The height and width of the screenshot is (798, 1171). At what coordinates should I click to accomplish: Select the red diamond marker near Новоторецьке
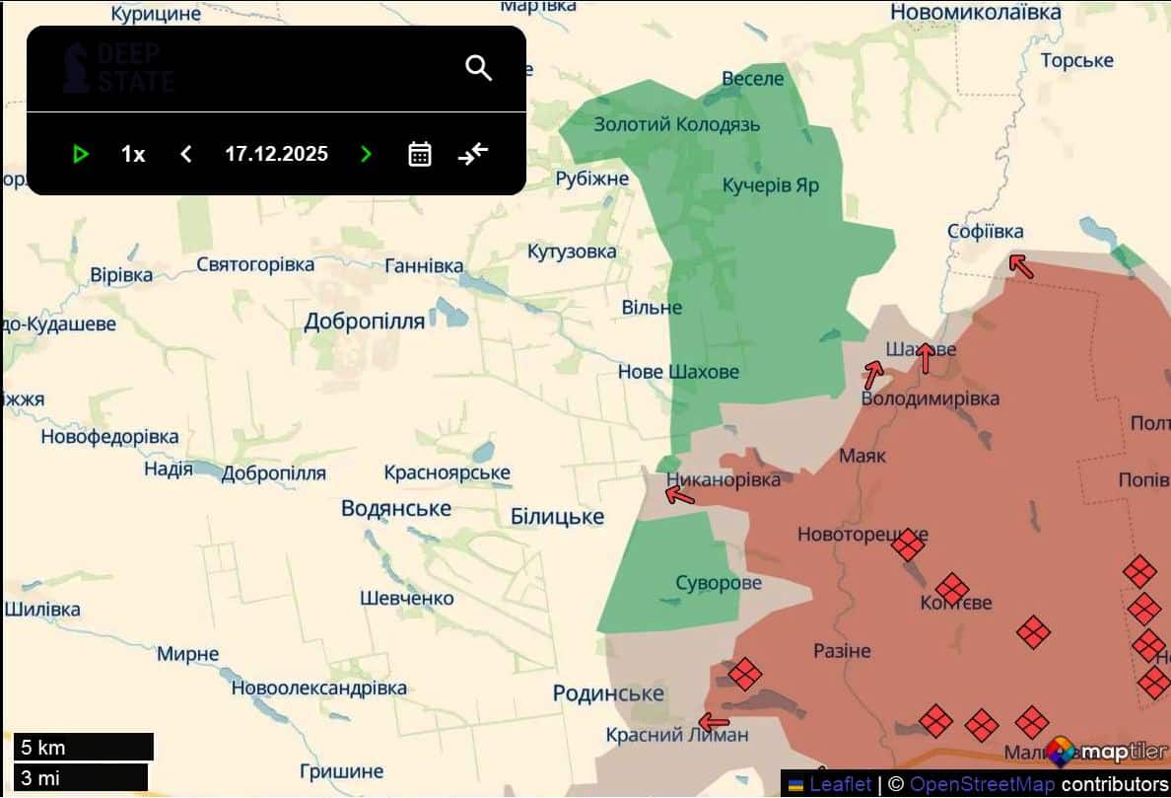(x=908, y=544)
